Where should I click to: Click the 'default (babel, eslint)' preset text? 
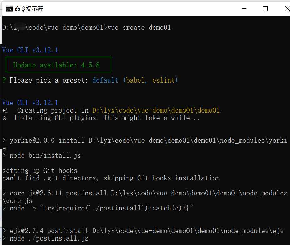click(x=135, y=80)
